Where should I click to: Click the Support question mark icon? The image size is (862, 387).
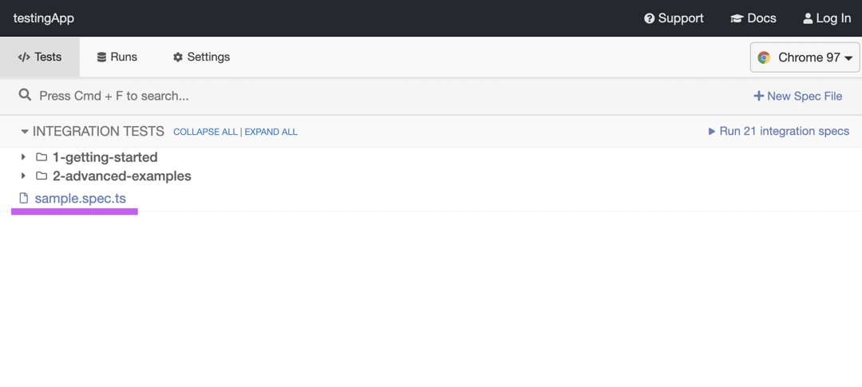point(649,18)
